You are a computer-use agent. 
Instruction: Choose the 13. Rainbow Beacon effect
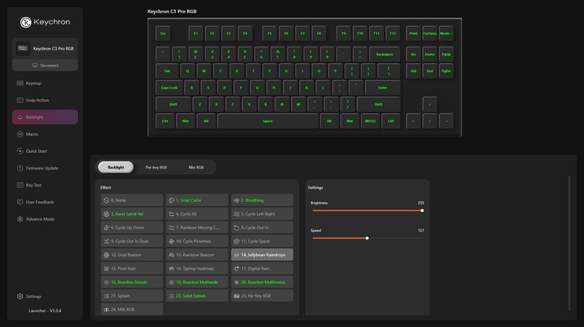tap(197, 255)
